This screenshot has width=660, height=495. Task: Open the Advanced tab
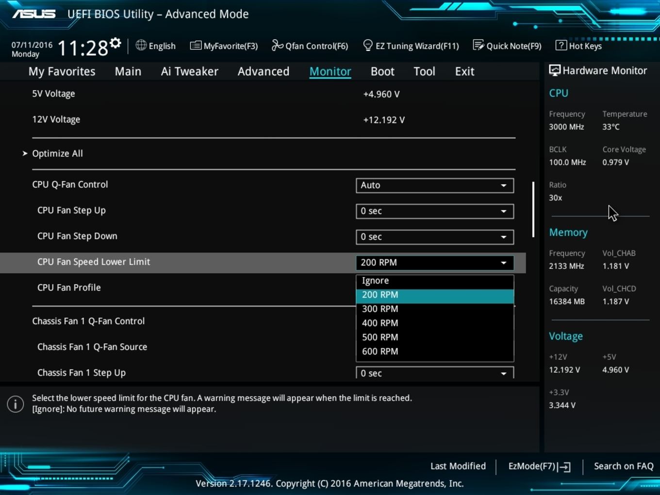(264, 71)
